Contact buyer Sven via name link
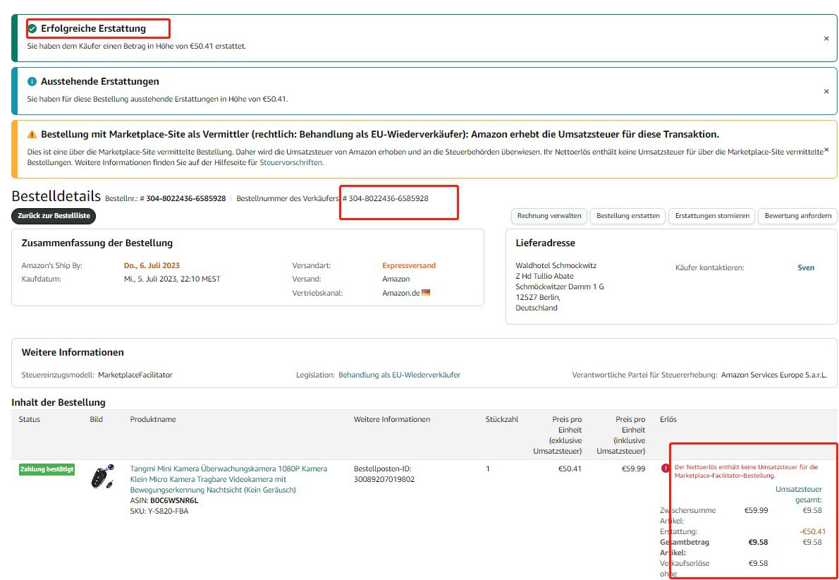839x580 pixels. tap(805, 268)
